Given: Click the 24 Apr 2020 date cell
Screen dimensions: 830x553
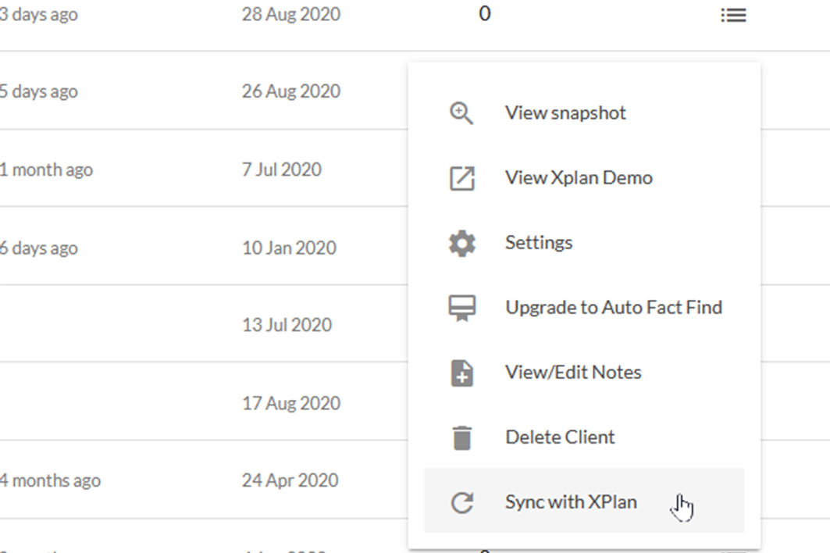Looking at the screenshot, I should (x=290, y=480).
